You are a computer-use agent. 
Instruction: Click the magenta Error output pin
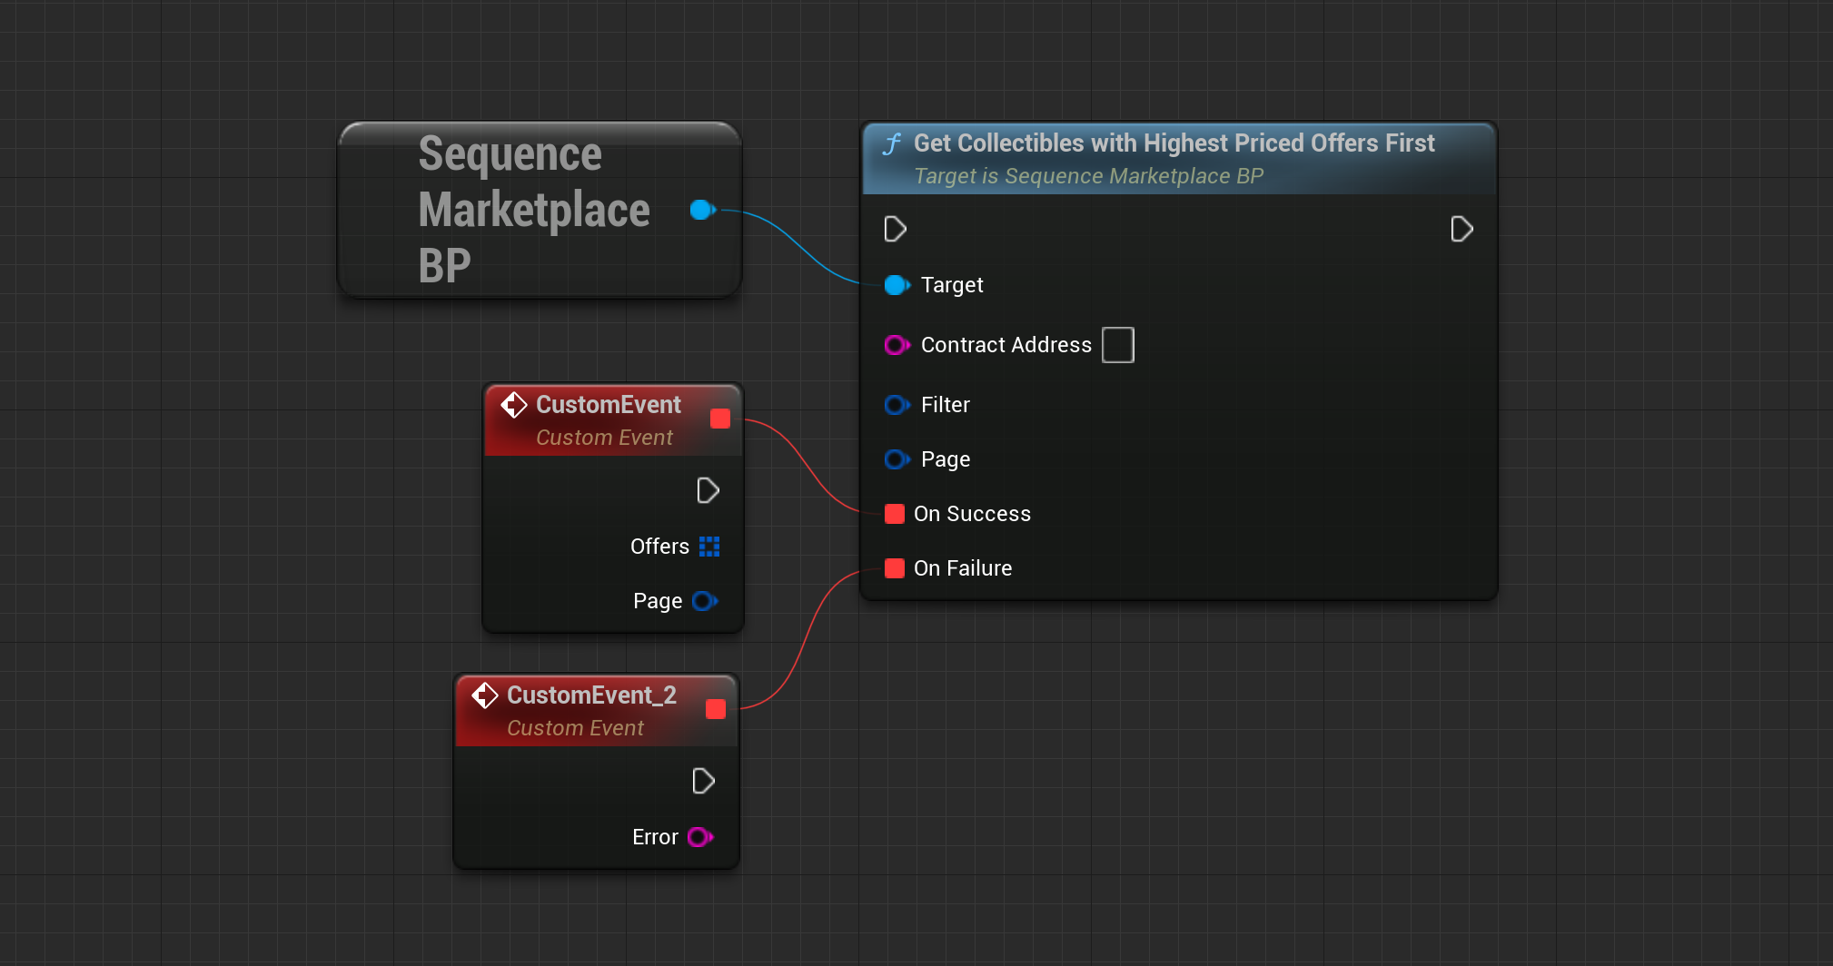coord(699,837)
